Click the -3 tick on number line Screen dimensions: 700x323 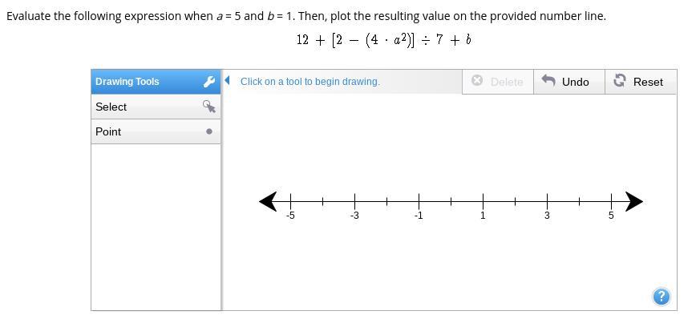(354, 201)
